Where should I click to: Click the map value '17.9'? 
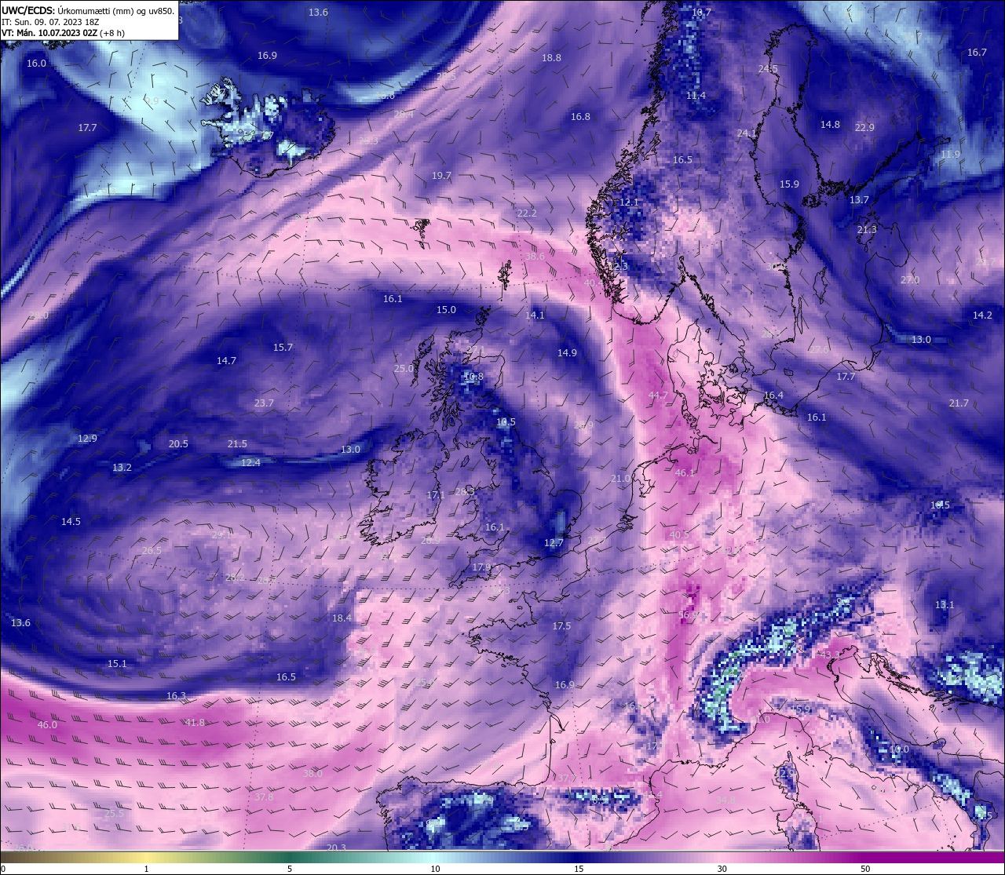481,567
